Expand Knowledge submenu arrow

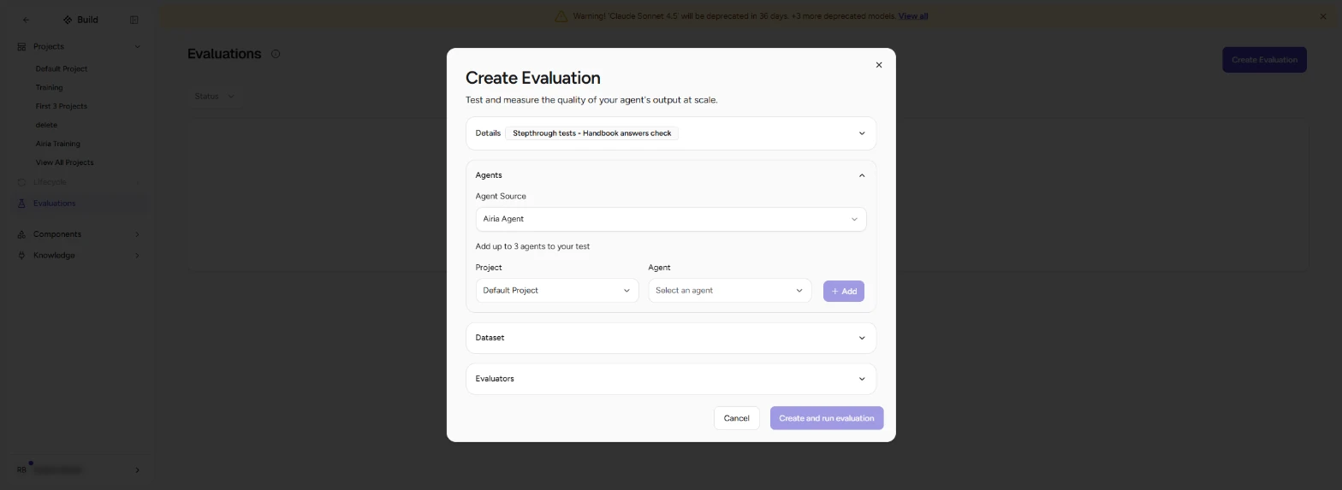[137, 256]
